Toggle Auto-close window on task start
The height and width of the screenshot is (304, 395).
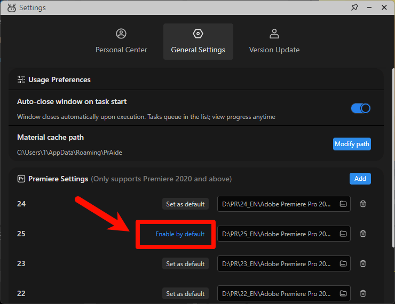[x=360, y=108]
